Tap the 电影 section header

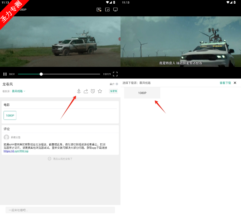tap(7, 105)
